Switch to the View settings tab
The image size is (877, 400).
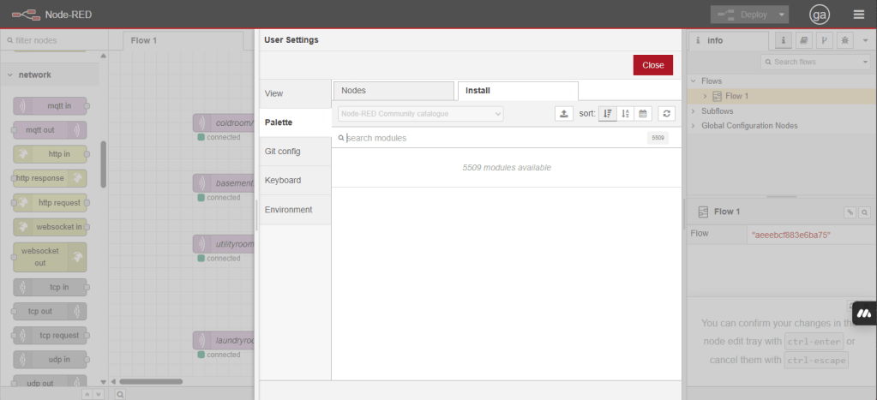click(x=295, y=93)
